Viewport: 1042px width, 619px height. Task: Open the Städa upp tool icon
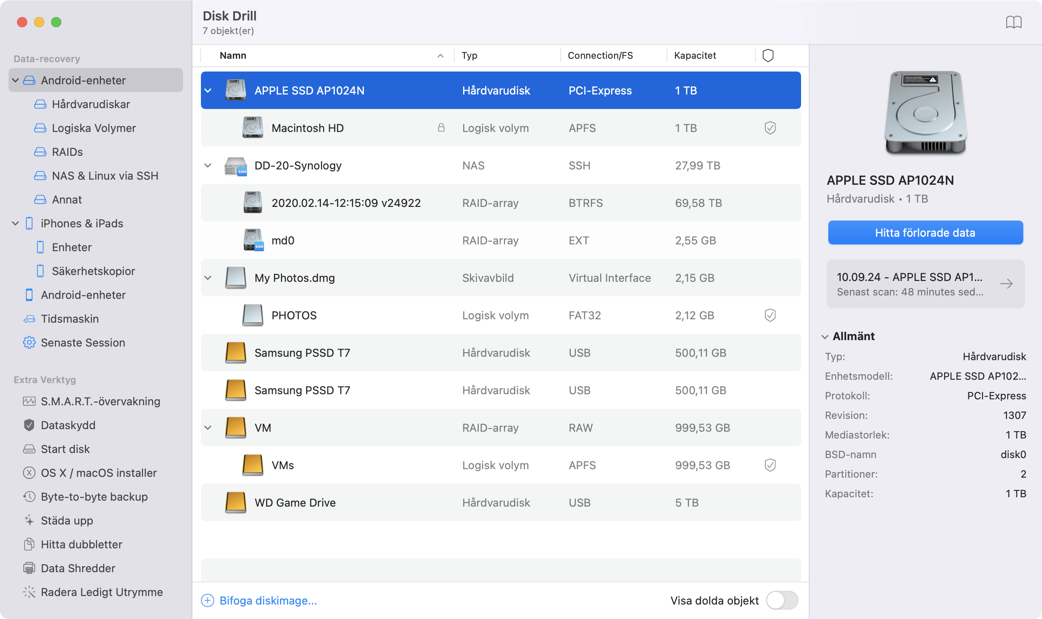coord(28,520)
